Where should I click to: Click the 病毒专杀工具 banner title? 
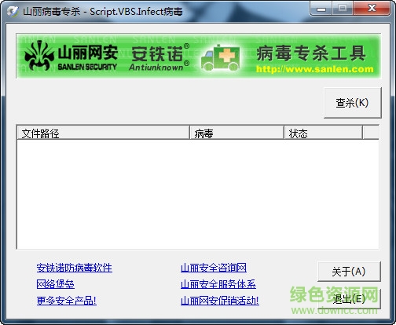click(310, 53)
